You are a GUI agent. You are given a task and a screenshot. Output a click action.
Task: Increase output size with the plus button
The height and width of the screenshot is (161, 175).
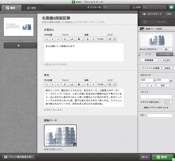coord(152,86)
